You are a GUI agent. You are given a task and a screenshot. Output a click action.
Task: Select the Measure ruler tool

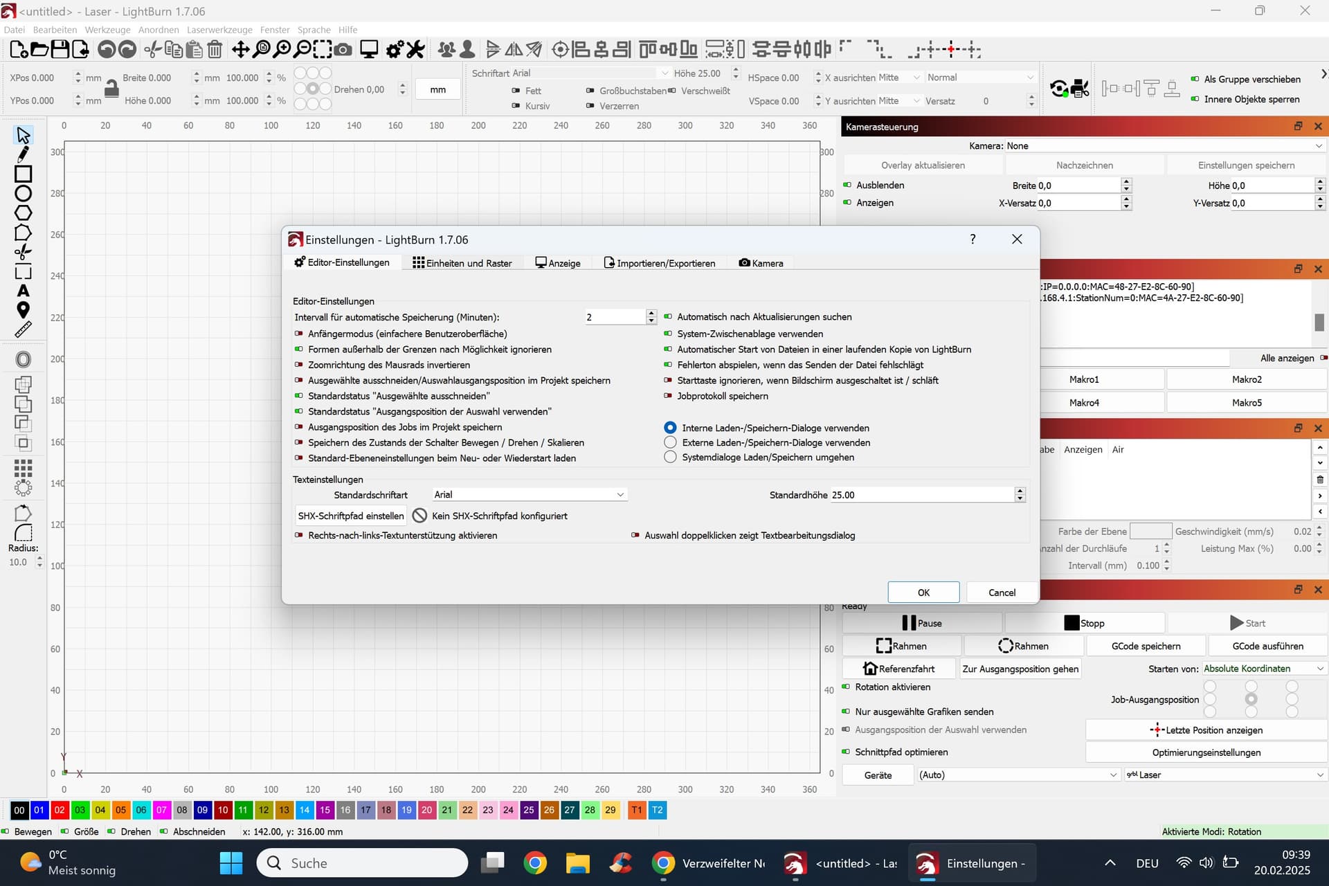(x=23, y=329)
